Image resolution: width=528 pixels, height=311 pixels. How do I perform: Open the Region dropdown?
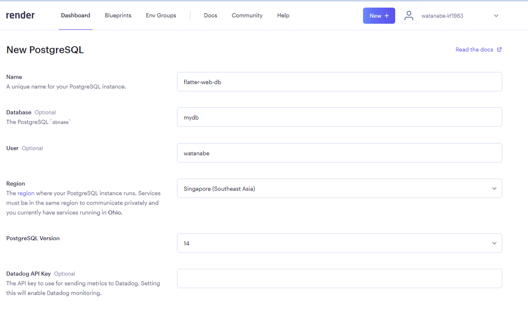[x=339, y=188]
